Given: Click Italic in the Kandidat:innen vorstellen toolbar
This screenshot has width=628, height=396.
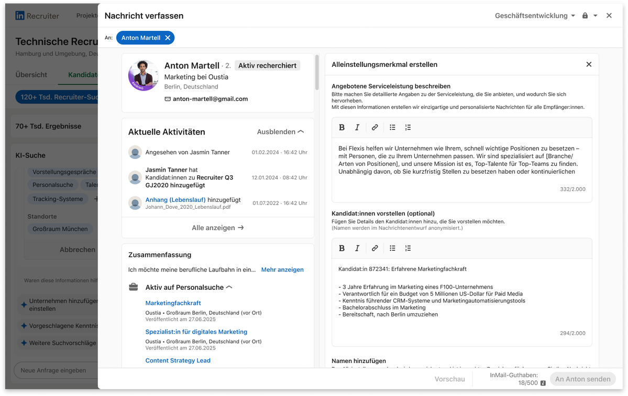Looking at the screenshot, I should tap(357, 248).
